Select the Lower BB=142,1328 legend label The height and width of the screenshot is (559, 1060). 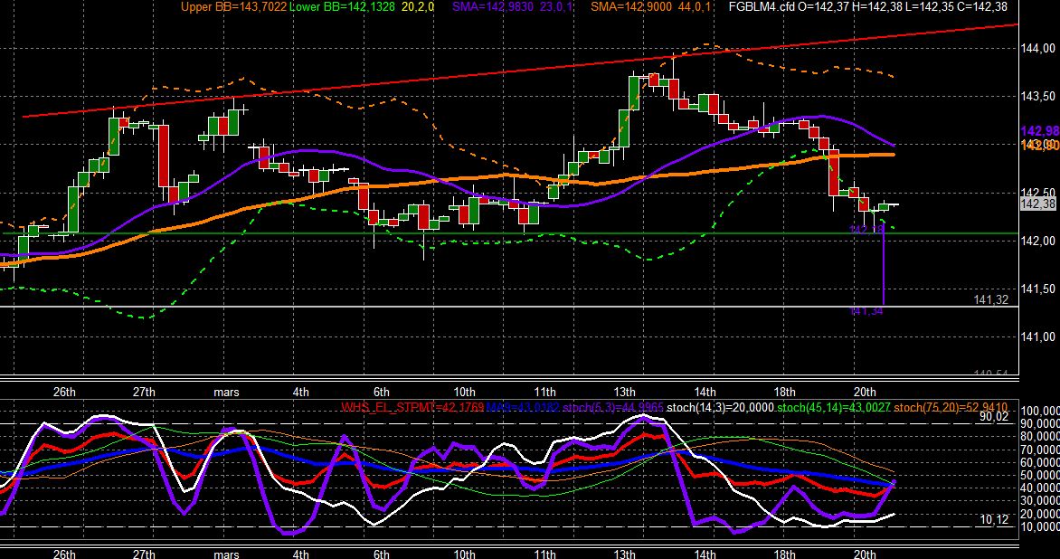click(x=342, y=6)
